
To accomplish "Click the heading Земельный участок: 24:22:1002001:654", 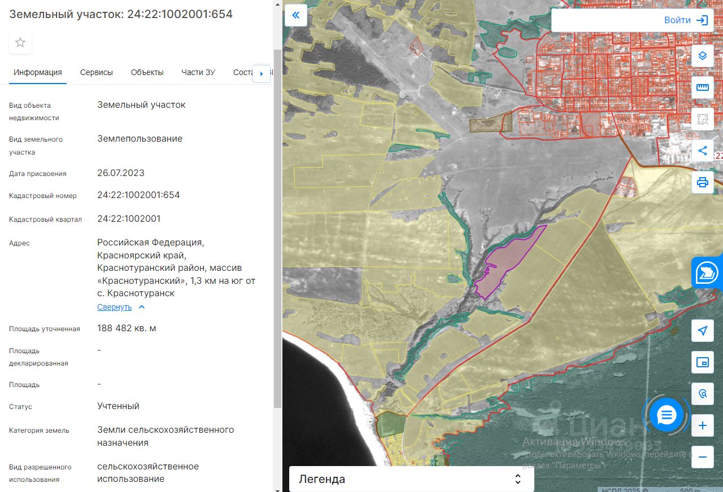I will pyautogui.click(x=121, y=14).
